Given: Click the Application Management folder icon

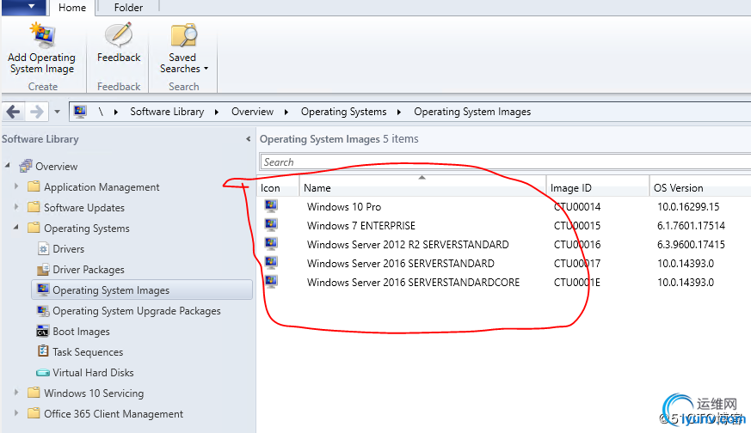Looking at the screenshot, I should tap(34, 186).
